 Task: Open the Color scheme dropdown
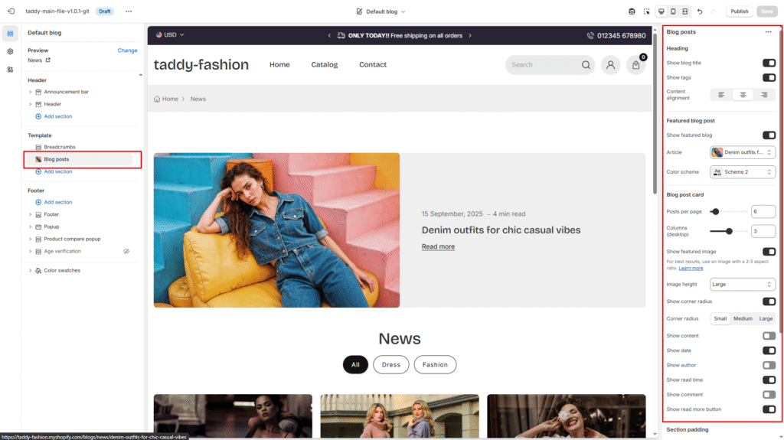pyautogui.click(x=742, y=172)
